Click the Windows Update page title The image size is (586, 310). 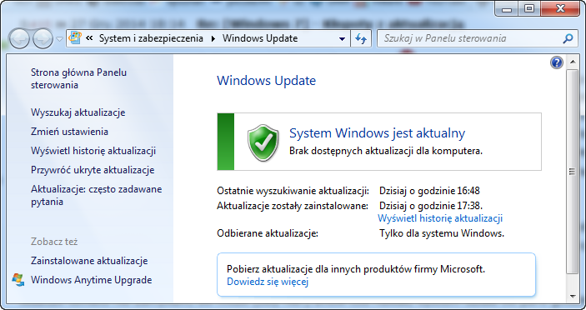click(x=267, y=81)
